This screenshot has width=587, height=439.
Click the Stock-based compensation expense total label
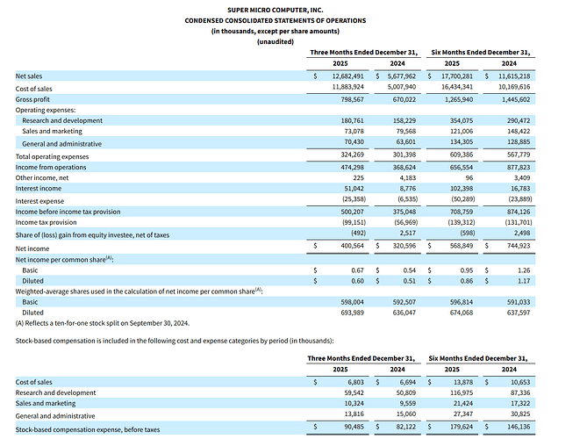[88, 430]
